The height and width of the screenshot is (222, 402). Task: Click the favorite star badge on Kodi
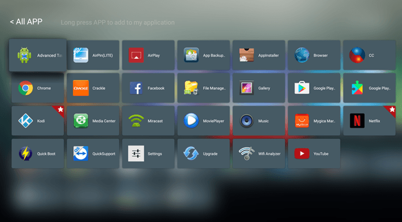coord(60,110)
